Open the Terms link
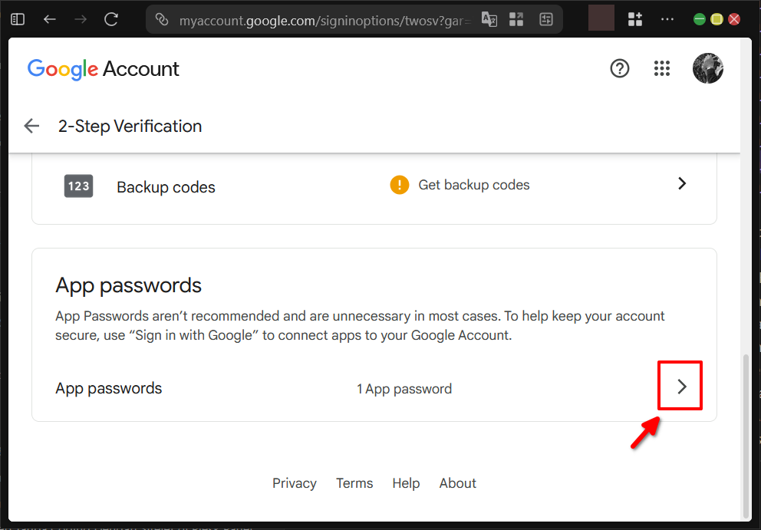This screenshot has width=761, height=530. pos(354,483)
